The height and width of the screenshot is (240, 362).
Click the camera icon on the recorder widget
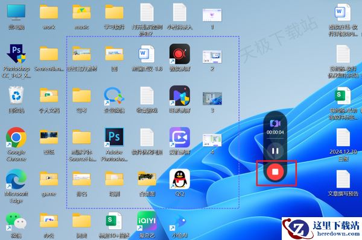coord(275,123)
